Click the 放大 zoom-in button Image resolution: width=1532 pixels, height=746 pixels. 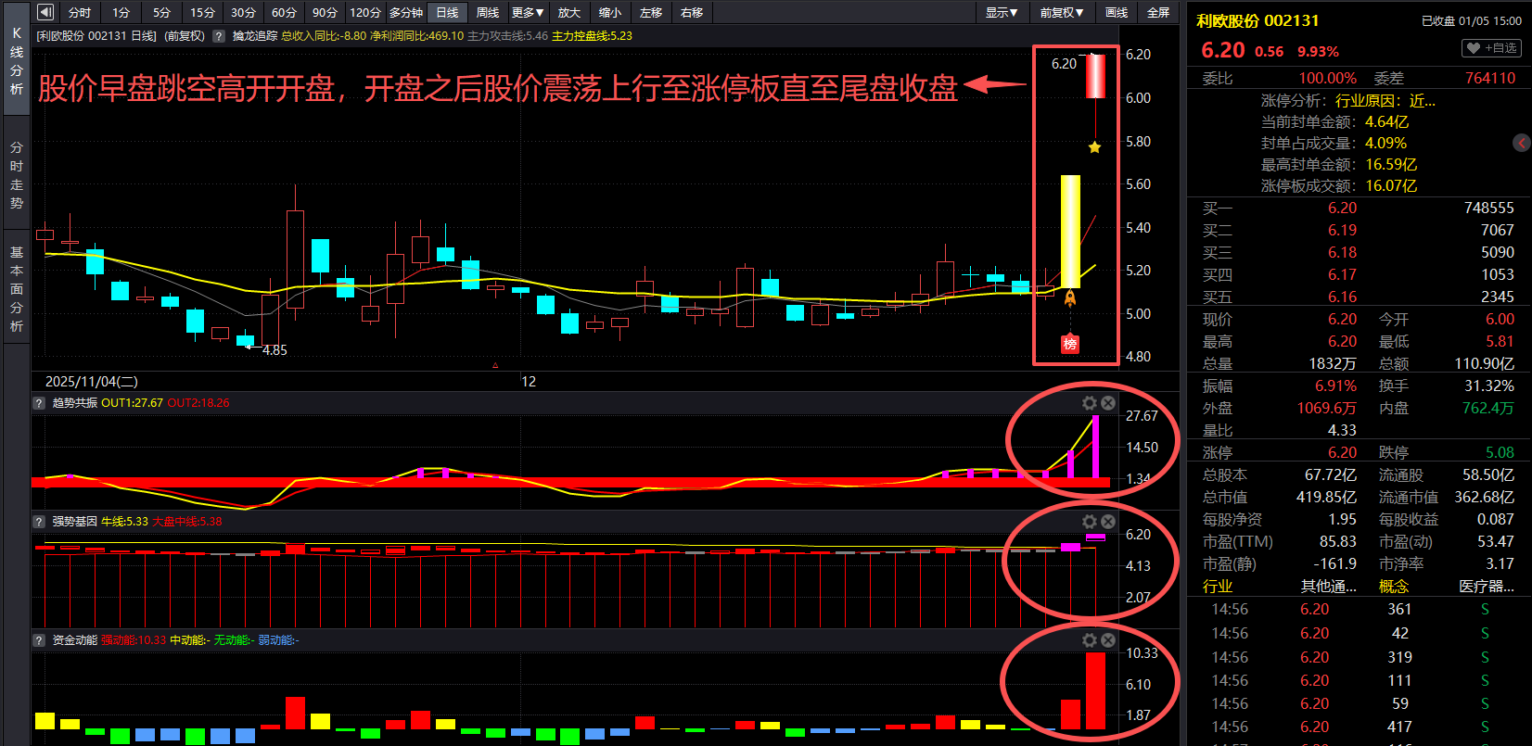tap(569, 12)
